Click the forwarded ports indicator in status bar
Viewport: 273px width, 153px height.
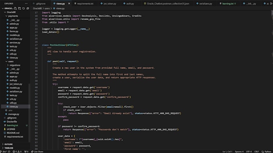click(26, 152)
